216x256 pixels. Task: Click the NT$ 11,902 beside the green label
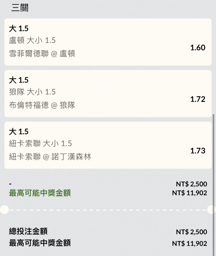click(190, 193)
